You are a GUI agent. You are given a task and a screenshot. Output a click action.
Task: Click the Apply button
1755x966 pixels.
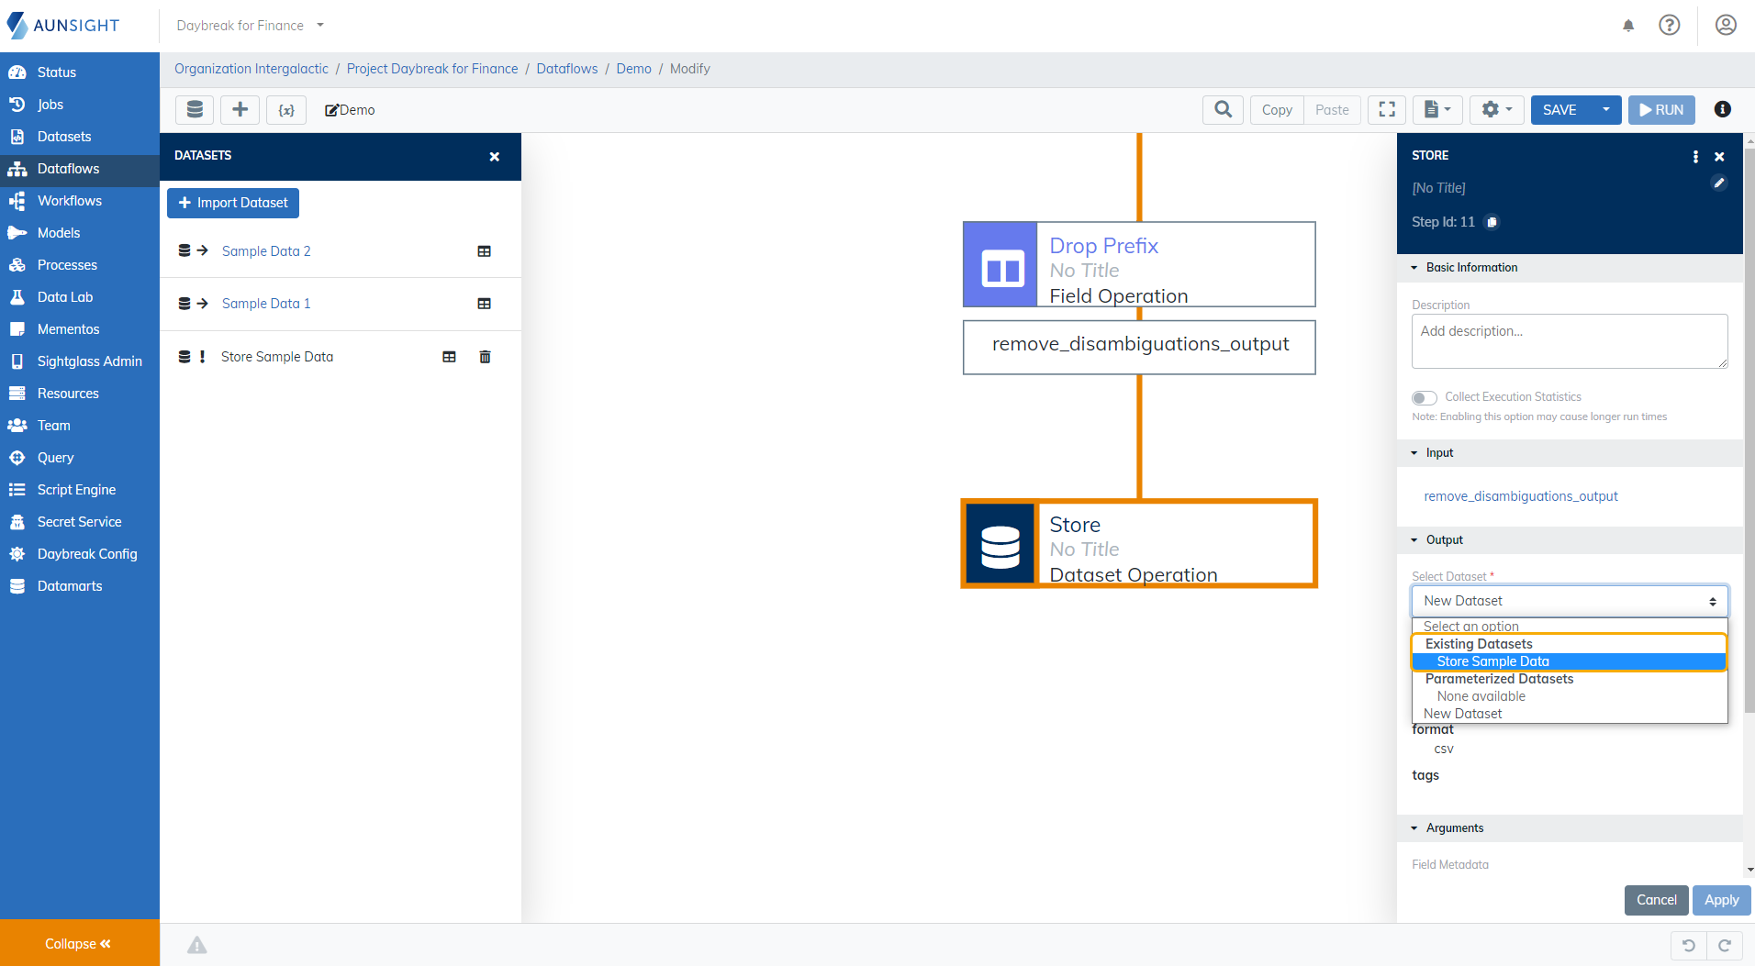click(x=1720, y=900)
